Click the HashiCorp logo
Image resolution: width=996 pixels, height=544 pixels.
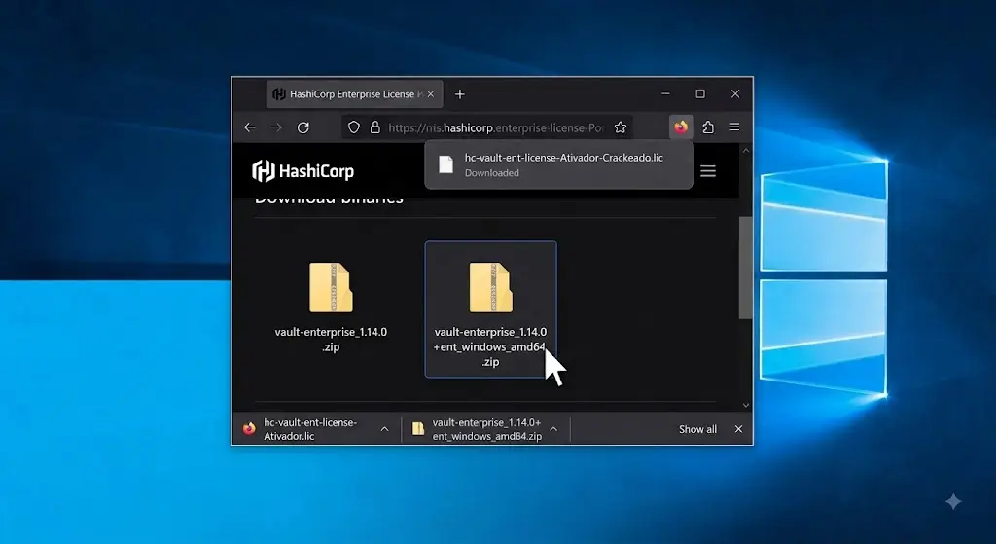coord(303,171)
